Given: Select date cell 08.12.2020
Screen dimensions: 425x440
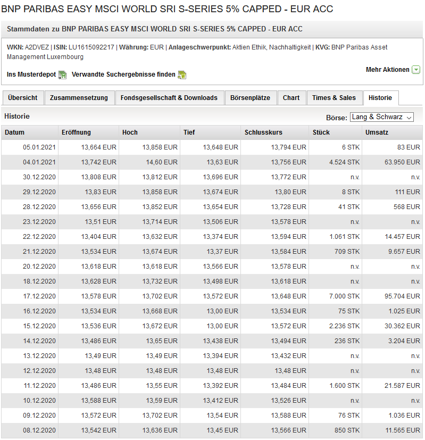Looking at the screenshot, I should (39, 430).
